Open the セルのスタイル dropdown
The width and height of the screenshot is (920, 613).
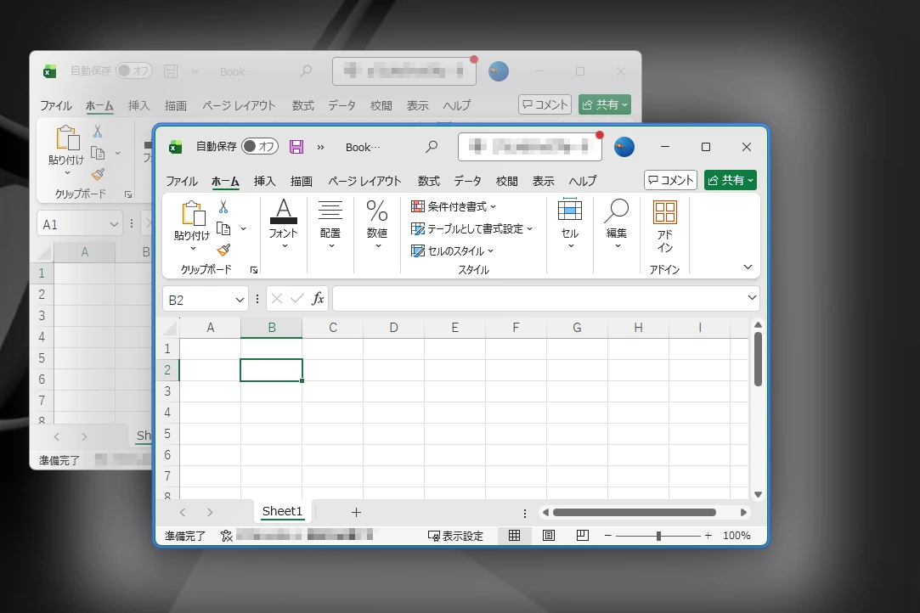click(x=453, y=251)
